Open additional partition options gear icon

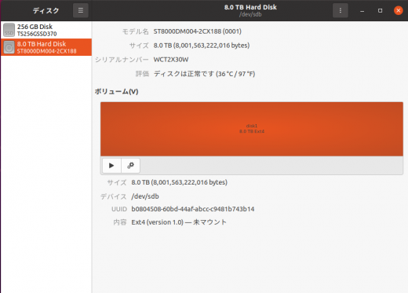point(130,166)
